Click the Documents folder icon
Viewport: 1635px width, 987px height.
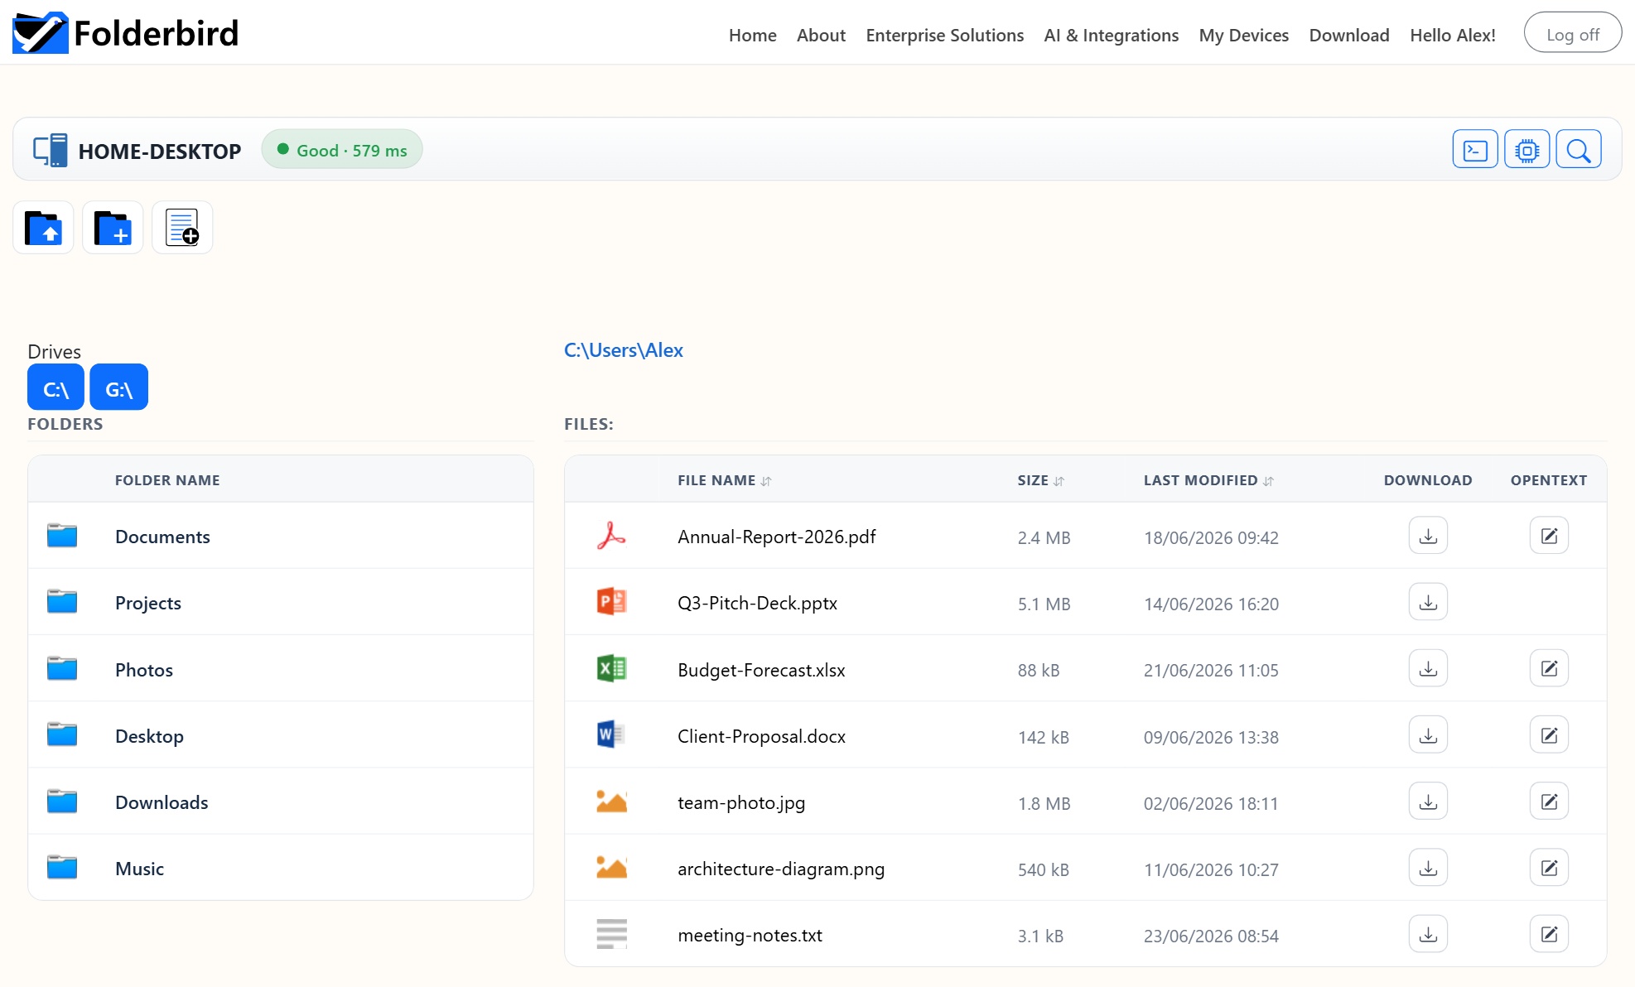(x=62, y=536)
